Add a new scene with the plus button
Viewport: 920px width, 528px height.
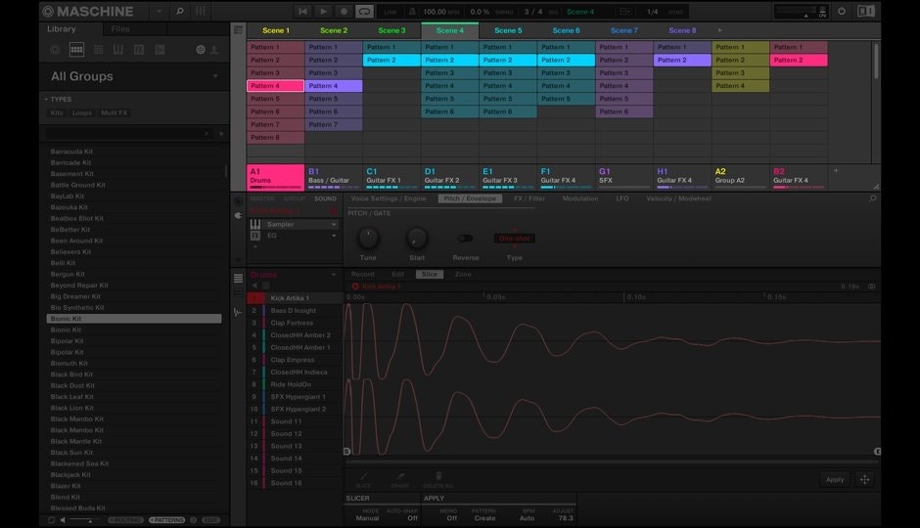(x=720, y=30)
